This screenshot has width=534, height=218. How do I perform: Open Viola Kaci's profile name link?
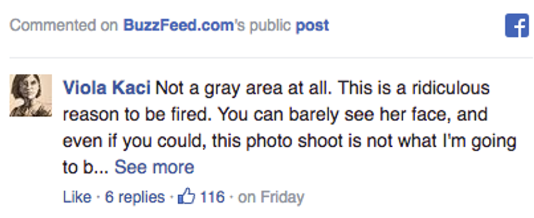(107, 88)
